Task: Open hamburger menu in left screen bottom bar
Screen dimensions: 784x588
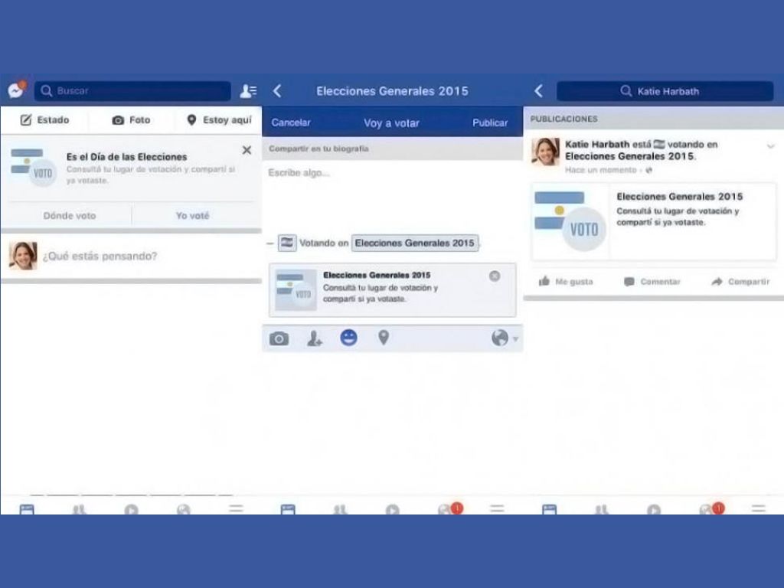Action: (236, 509)
